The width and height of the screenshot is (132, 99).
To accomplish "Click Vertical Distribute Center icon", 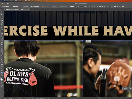I will click(x=110, y=7).
